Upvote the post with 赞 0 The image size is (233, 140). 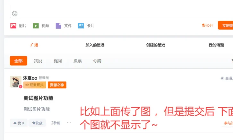pyautogui.click(x=19, y=123)
